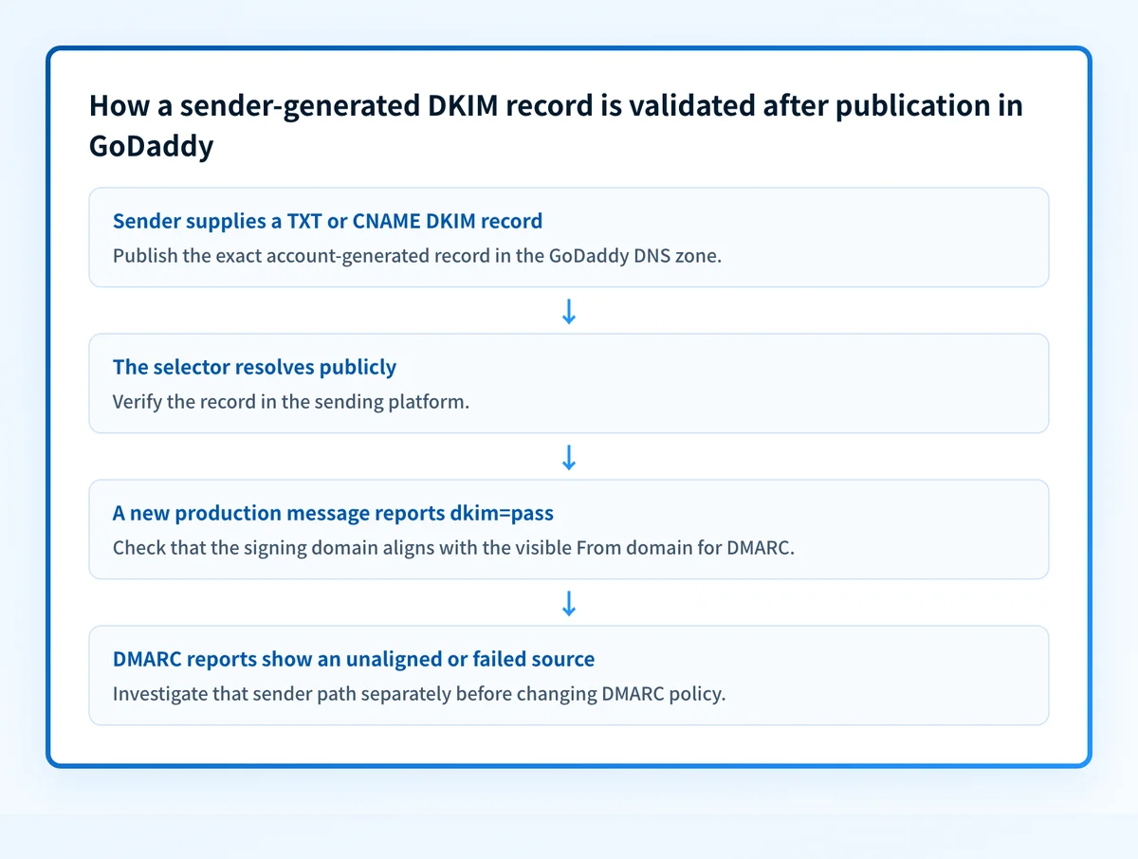The height and width of the screenshot is (859, 1138).
Task: Select 'DMARC reports show an unaligned or failed source'
Action: tap(354, 659)
